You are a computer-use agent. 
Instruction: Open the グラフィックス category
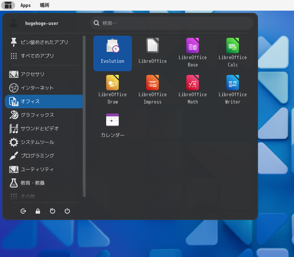(x=44, y=115)
